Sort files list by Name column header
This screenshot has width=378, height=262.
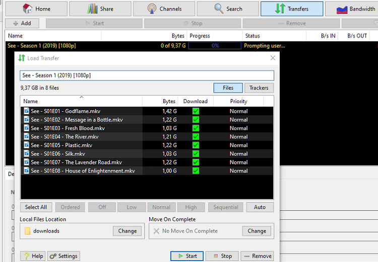(82, 101)
